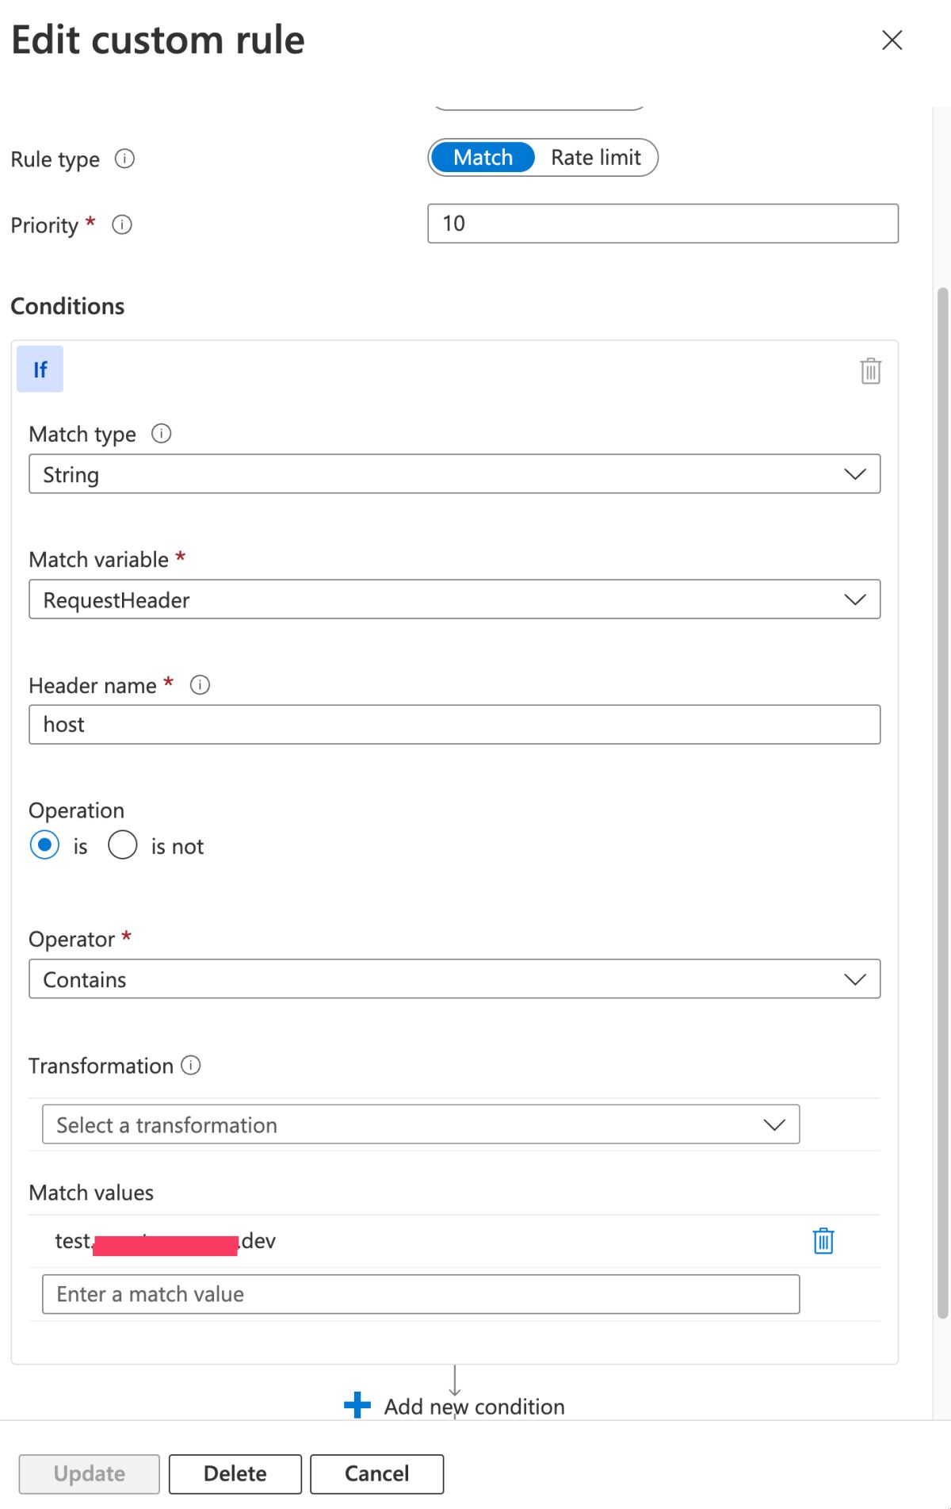Click the Delete button
The width and height of the screenshot is (951, 1509).
tap(235, 1474)
